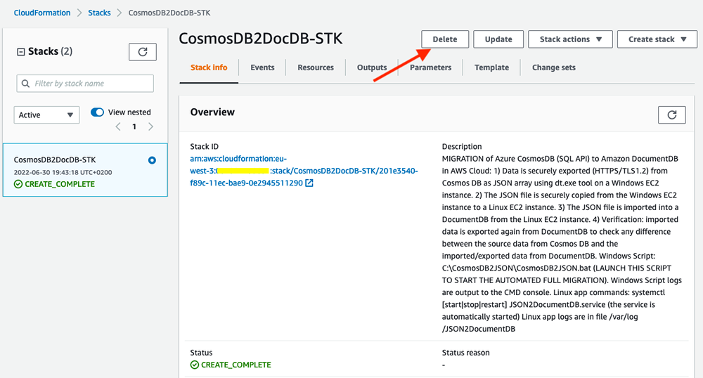Toggle the View nested switch

tap(97, 112)
